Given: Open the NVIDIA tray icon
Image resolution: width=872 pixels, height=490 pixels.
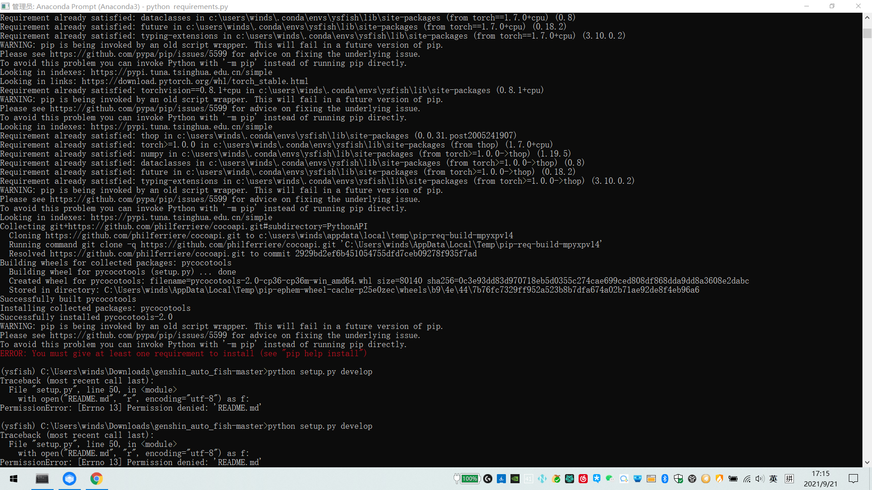Looking at the screenshot, I should coord(515,479).
